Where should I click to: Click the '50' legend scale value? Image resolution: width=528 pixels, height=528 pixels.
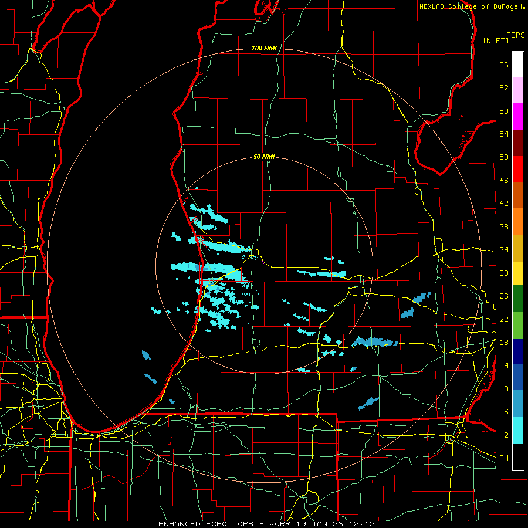(x=504, y=157)
